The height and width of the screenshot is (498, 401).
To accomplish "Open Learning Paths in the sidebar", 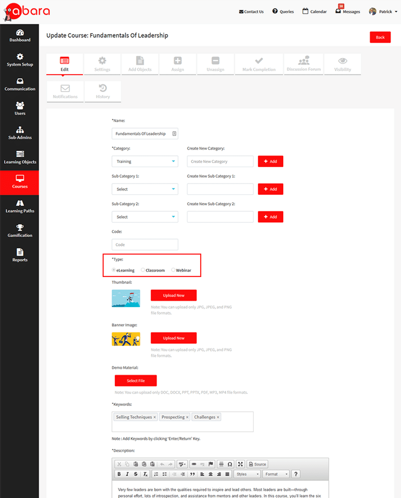I will coord(20,207).
